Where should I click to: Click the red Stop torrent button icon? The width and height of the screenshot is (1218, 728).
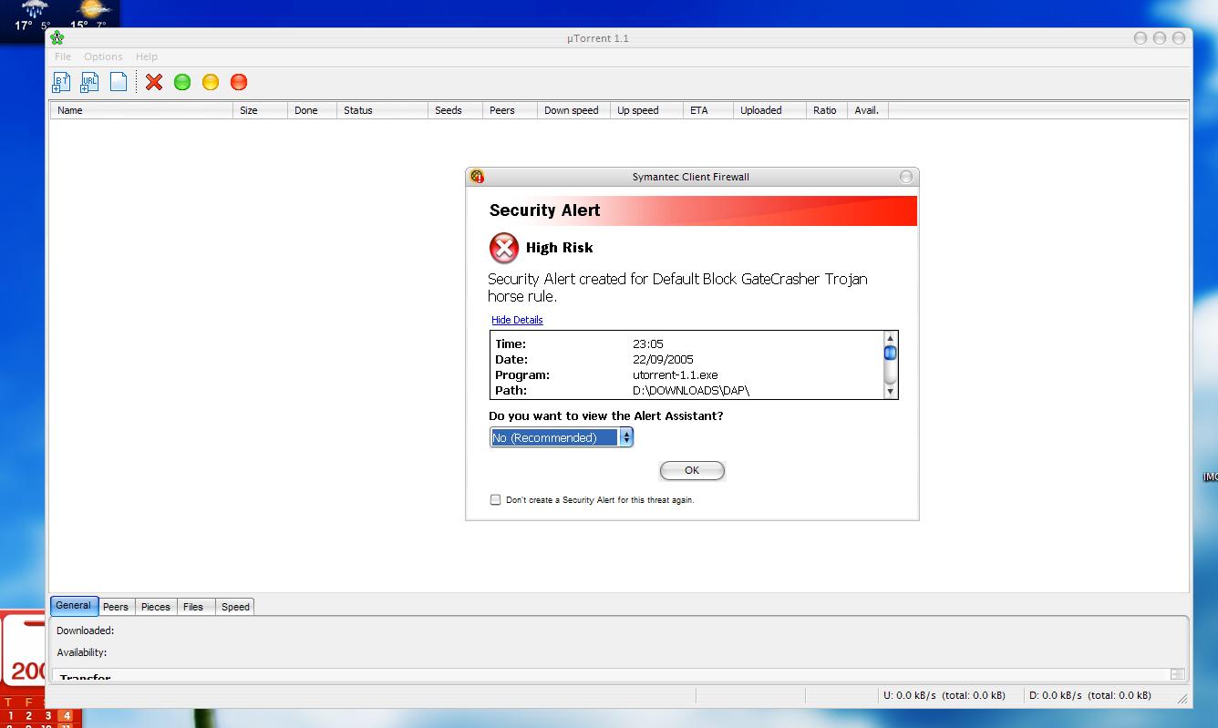(x=239, y=82)
